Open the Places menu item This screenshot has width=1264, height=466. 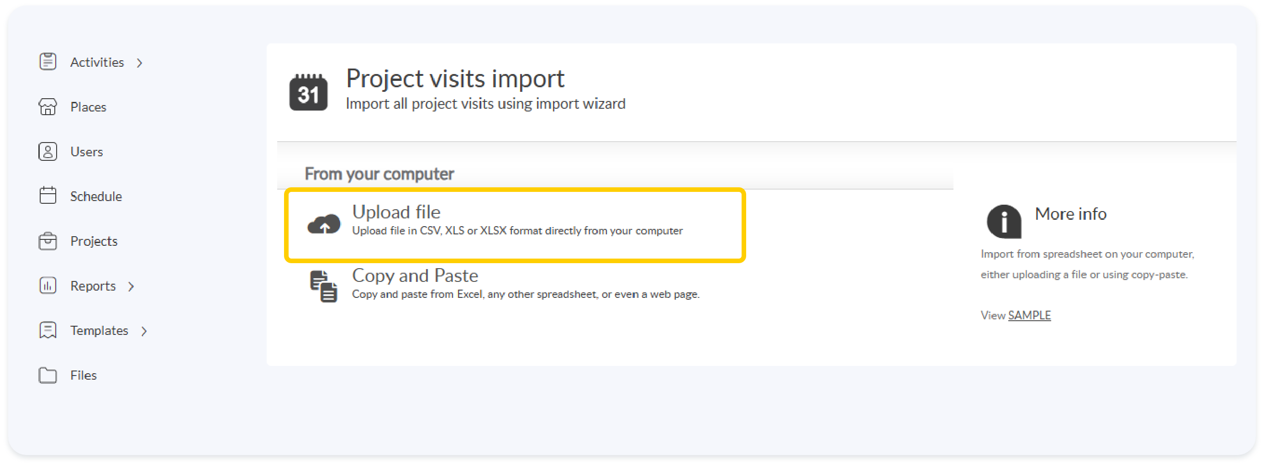[88, 107]
